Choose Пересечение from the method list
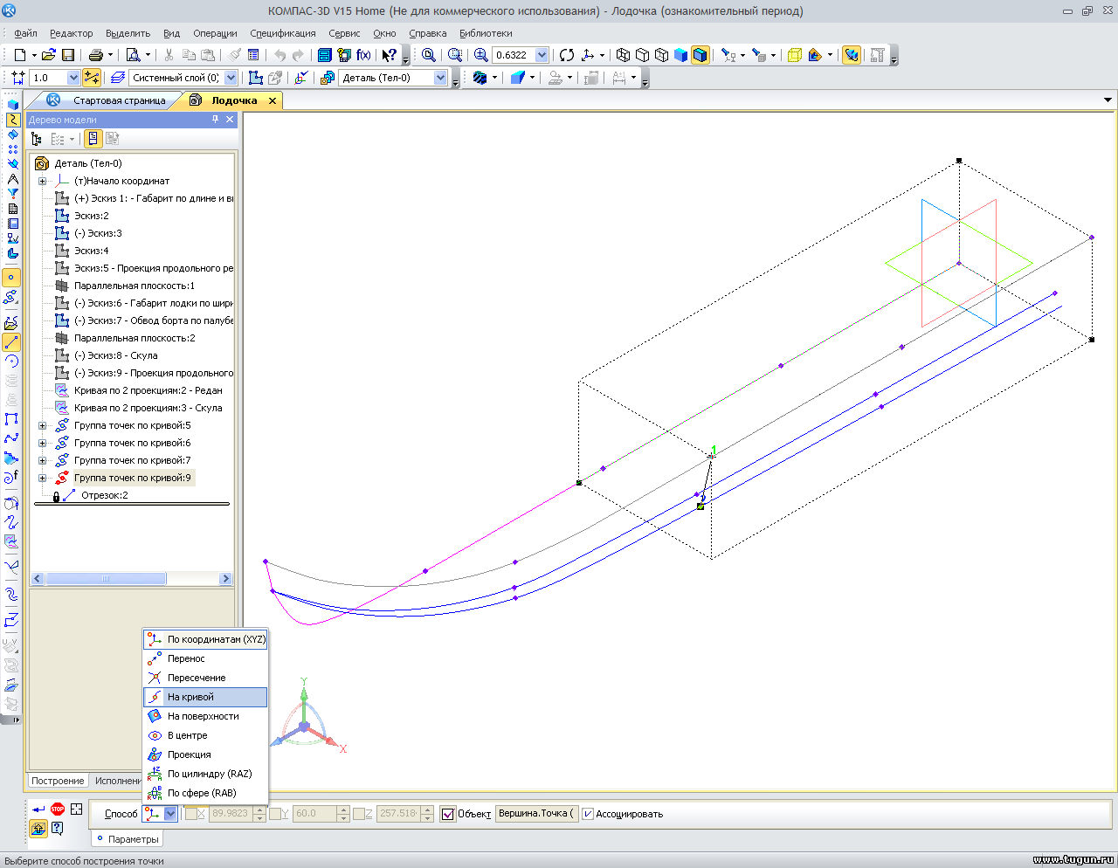Screen dimensions: 1118x868 205,678
